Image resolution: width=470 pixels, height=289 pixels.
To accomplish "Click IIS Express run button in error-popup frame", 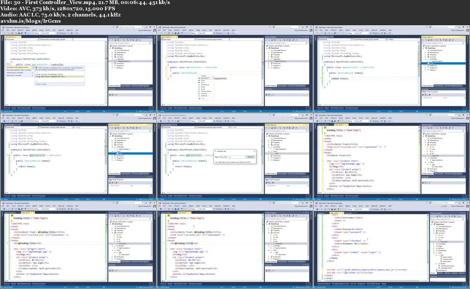I will click(62, 33).
